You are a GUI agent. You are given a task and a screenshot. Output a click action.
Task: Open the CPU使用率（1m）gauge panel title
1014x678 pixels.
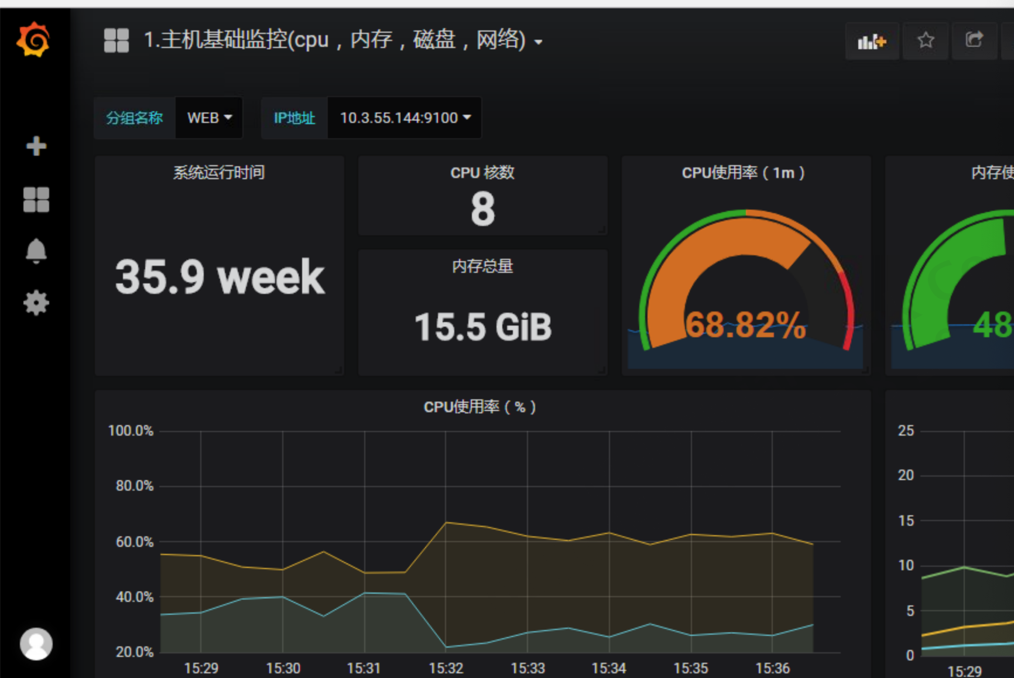coord(744,173)
